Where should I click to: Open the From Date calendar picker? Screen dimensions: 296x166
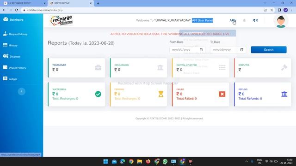coord(201,50)
